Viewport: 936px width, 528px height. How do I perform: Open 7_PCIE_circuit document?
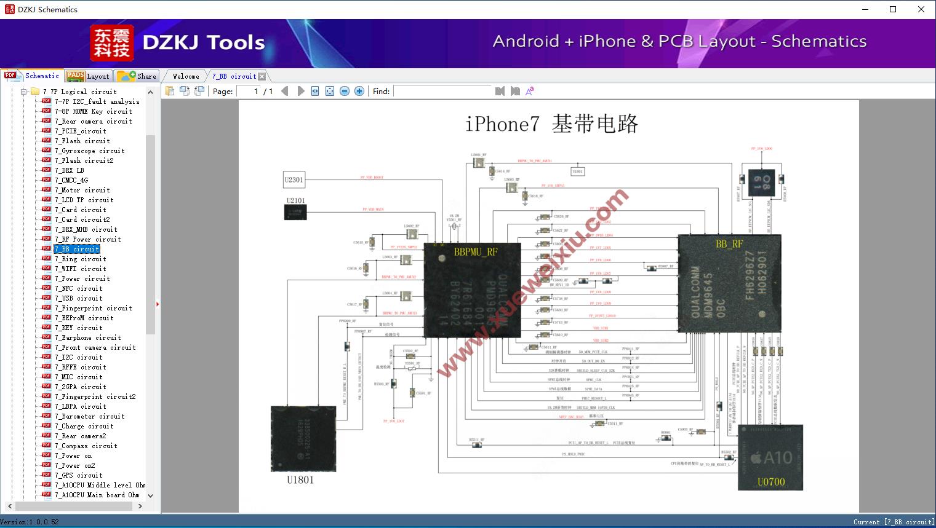[x=81, y=131]
